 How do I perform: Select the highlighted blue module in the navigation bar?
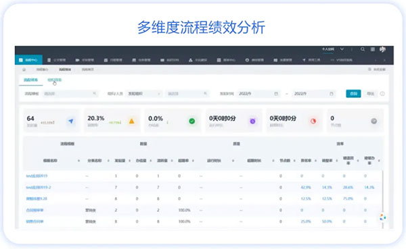point(28,60)
